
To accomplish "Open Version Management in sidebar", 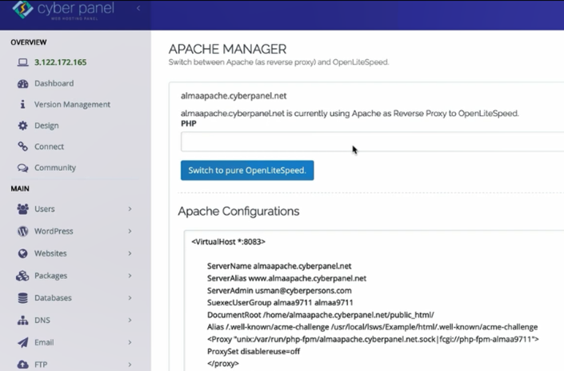I will tap(72, 105).
